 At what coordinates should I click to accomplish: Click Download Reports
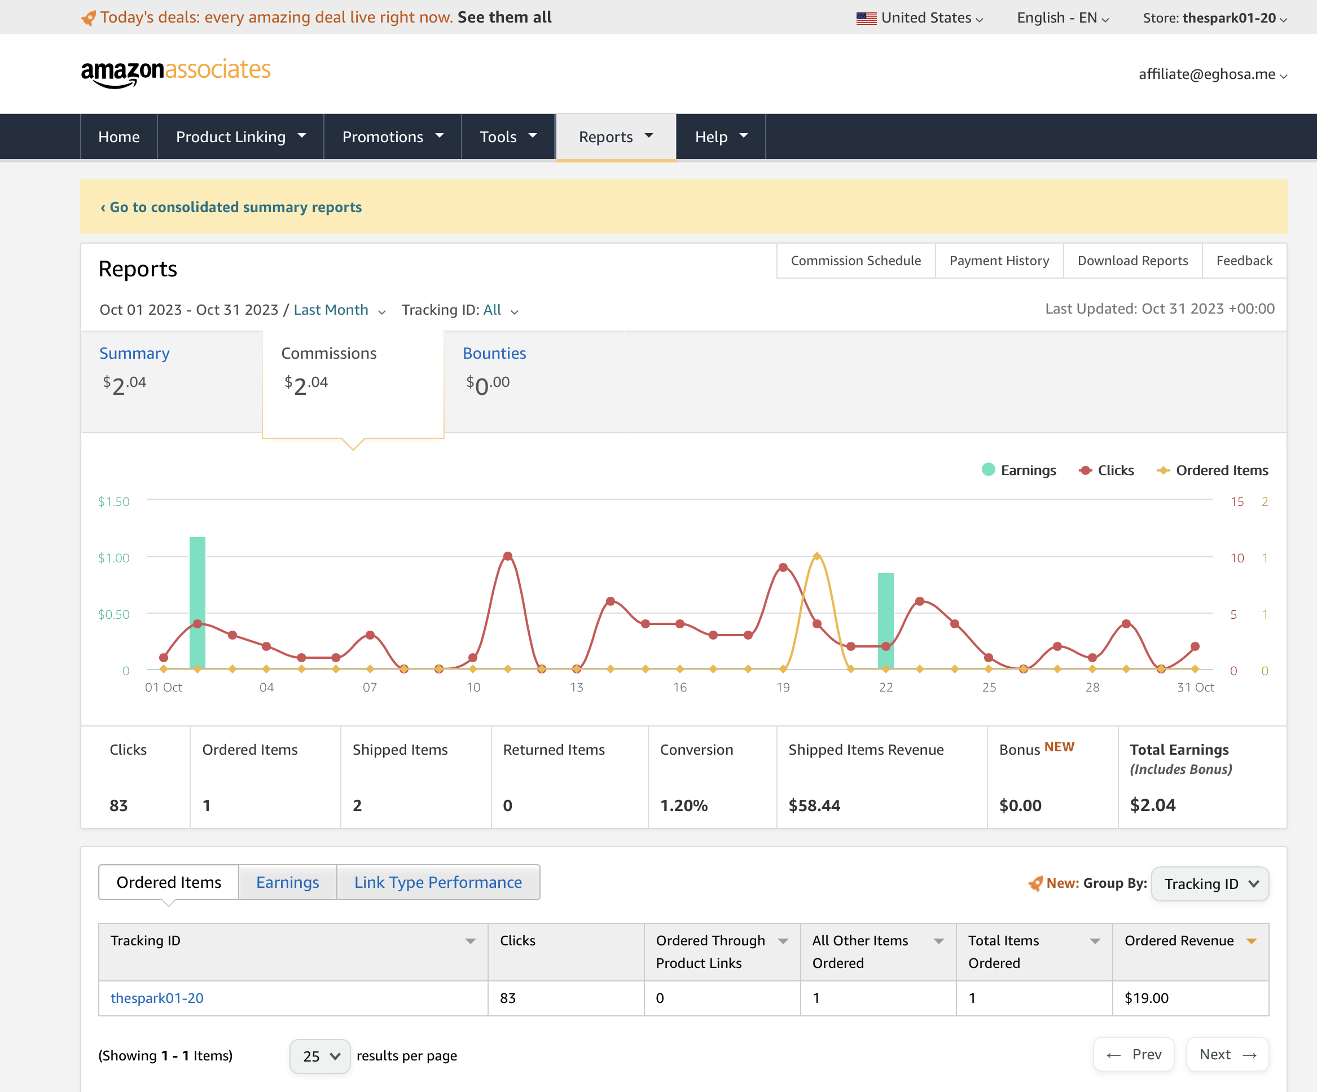1132,261
